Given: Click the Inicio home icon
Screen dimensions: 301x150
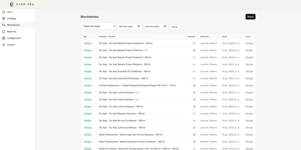Looking at the screenshot, I should pos(4,12).
